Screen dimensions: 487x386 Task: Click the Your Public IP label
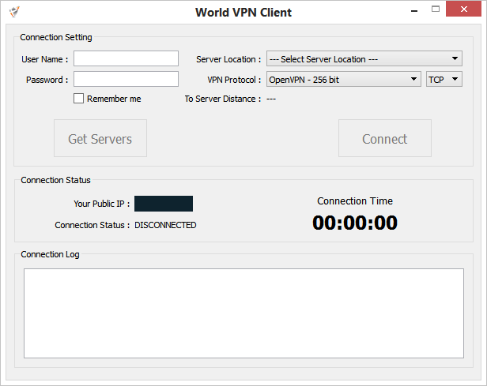101,204
